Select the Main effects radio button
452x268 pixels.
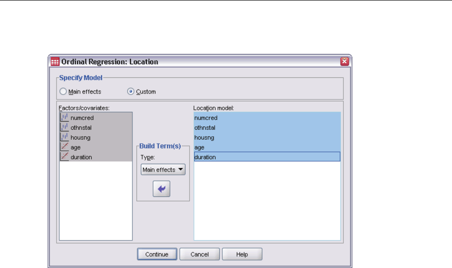click(63, 92)
